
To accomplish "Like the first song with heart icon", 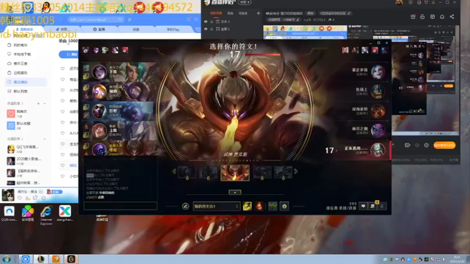I will 63,69.
